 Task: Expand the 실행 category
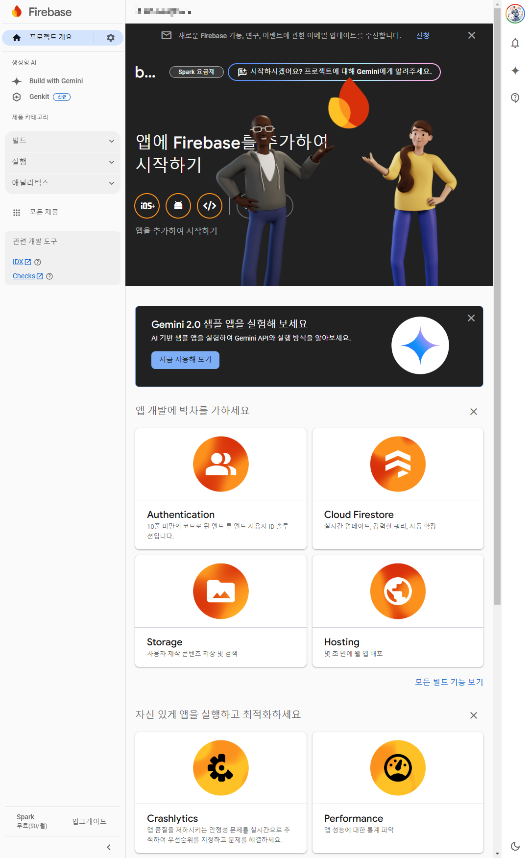63,162
